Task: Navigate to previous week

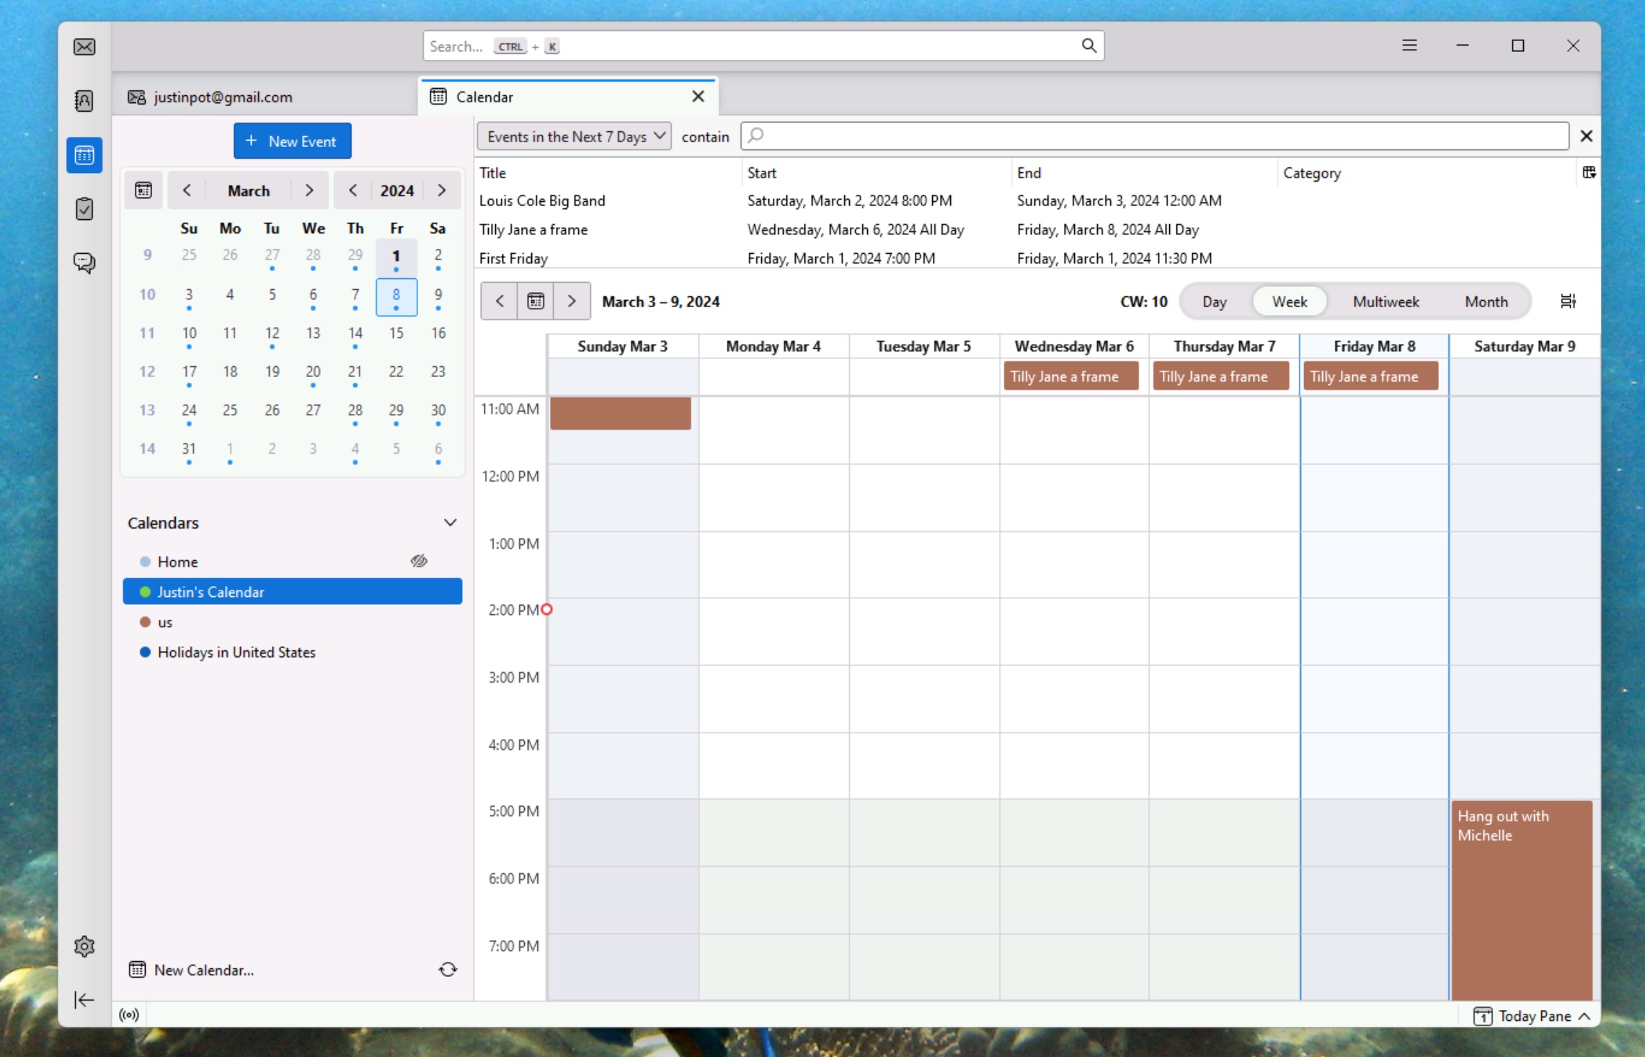Action: pyautogui.click(x=499, y=300)
